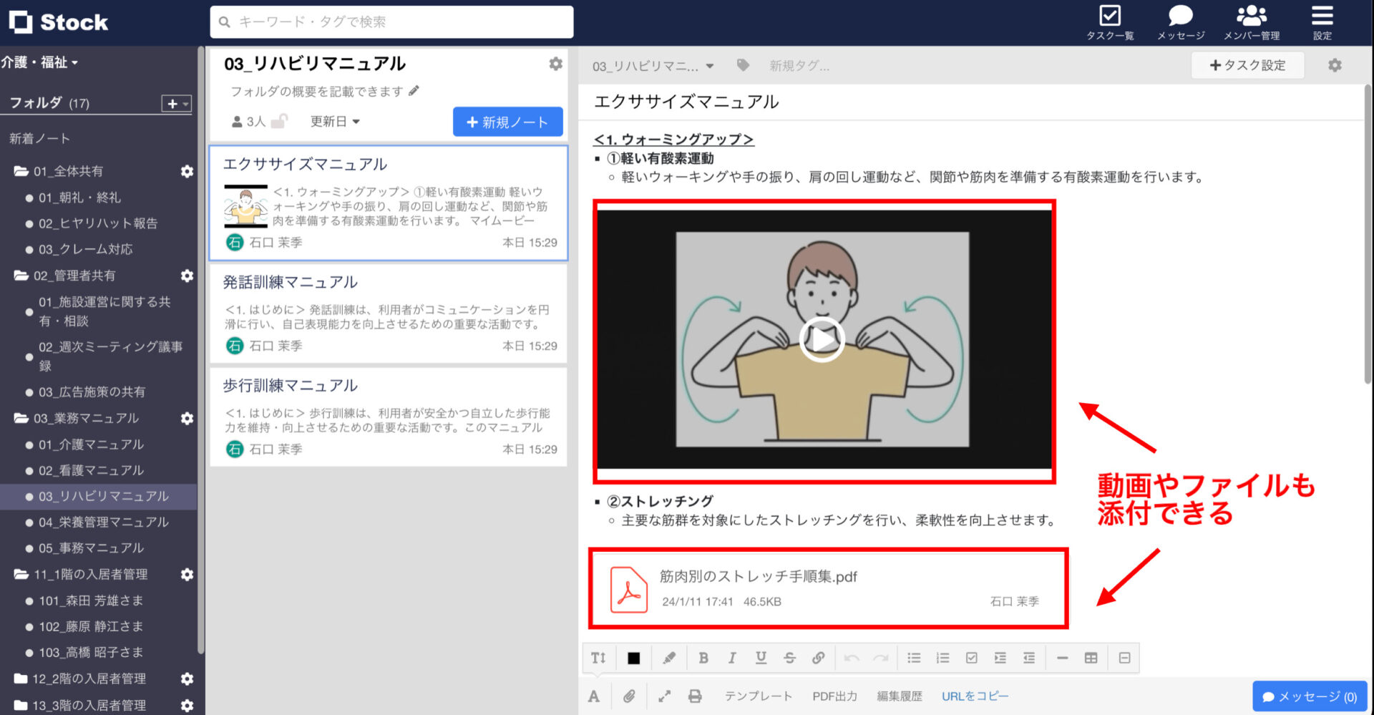
Task: Play the embedded exercise video
Action: point(822,339)
